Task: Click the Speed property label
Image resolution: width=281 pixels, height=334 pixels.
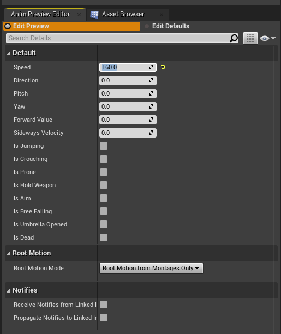Action: point(22,67)
